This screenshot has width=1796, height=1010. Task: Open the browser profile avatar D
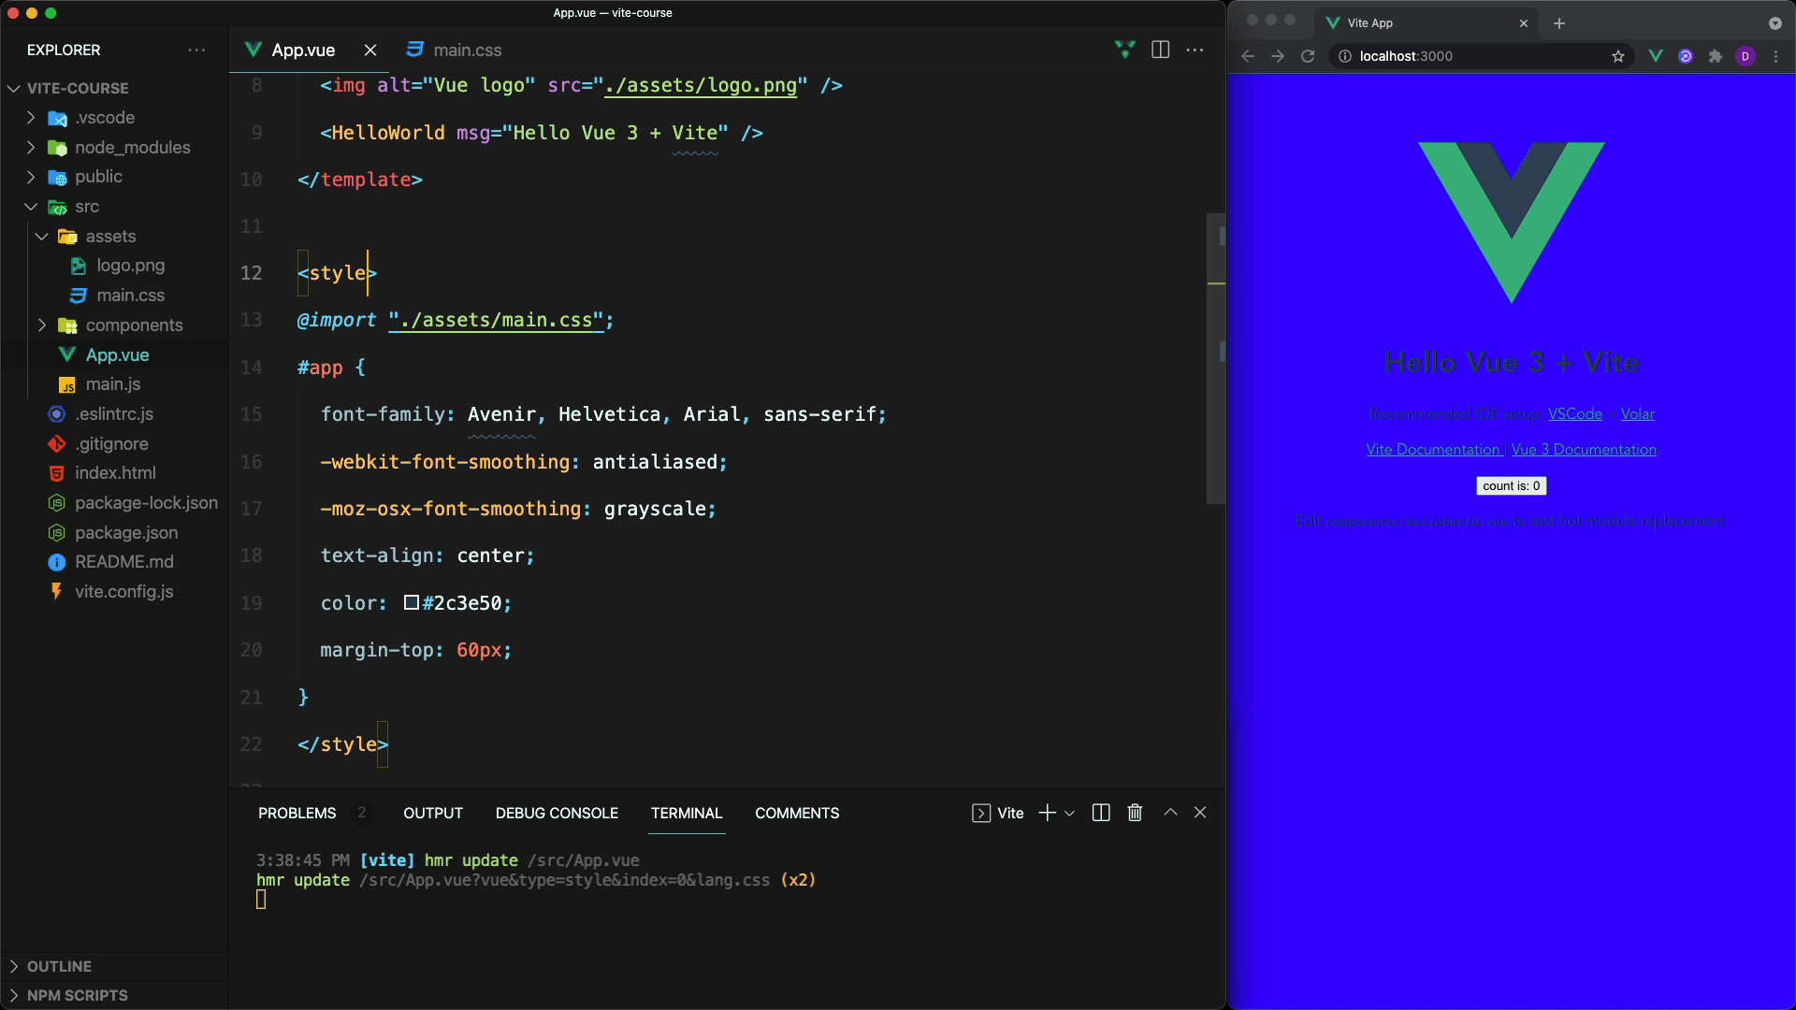(x=1745, y=56)
